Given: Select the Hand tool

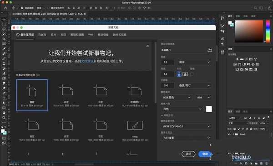Looking at the screenshot, I should 4,113.
